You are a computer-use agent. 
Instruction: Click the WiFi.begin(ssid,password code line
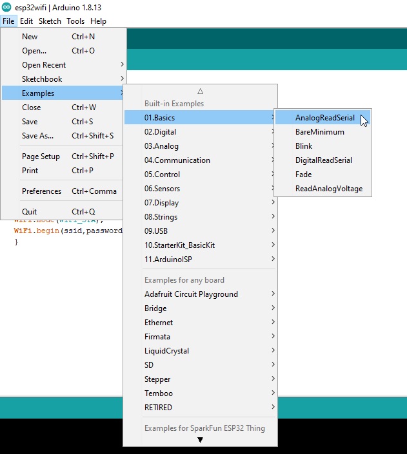point(68,231)
